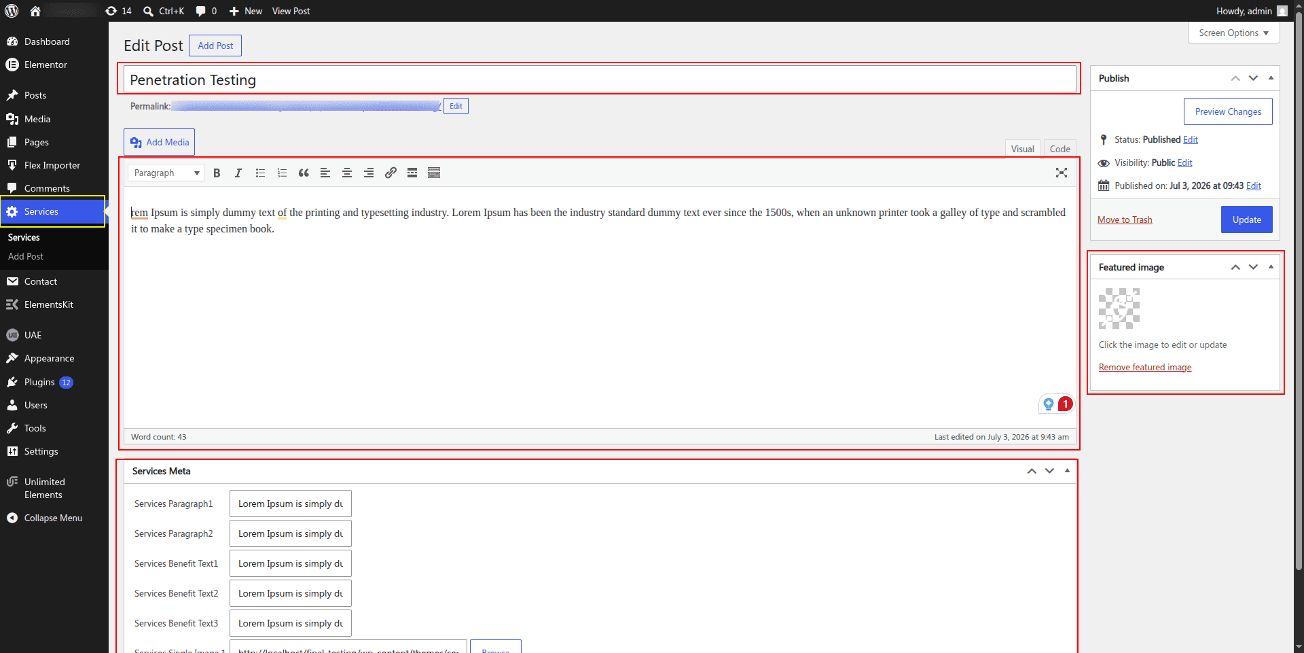Toggle the Featured image panel collapse arrow

pos(1271,267)
